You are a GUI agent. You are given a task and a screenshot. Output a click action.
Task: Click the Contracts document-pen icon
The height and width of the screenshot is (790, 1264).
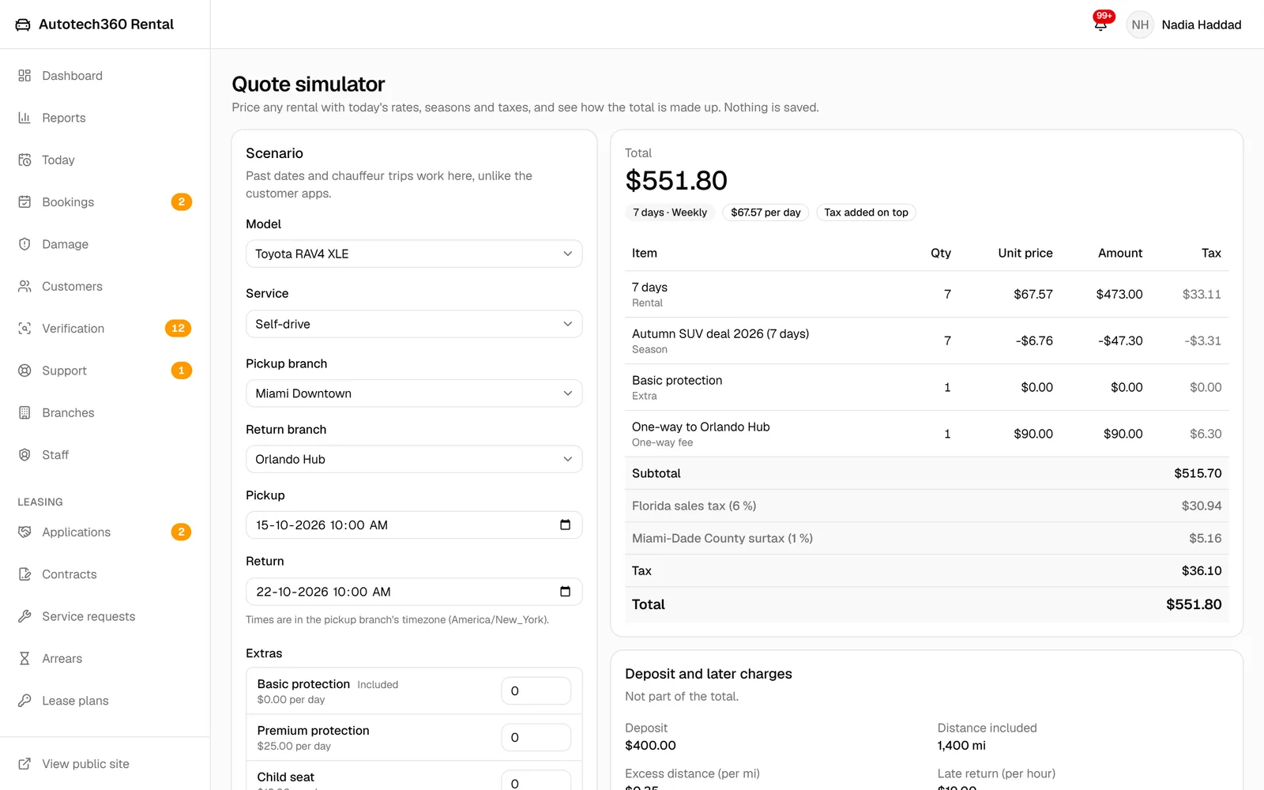pos(24,574)
